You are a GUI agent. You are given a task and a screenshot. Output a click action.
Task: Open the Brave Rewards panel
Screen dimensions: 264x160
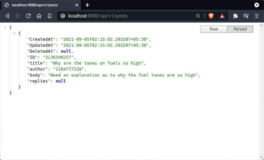point(222,16)
